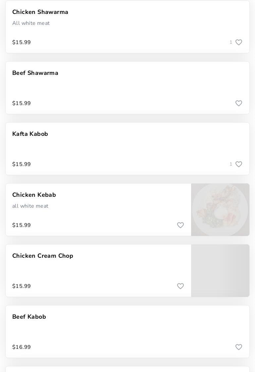Heart the Chicken Kebab dish
The image size is (255, 372).
pyautogui.click(x=180, y=225)
